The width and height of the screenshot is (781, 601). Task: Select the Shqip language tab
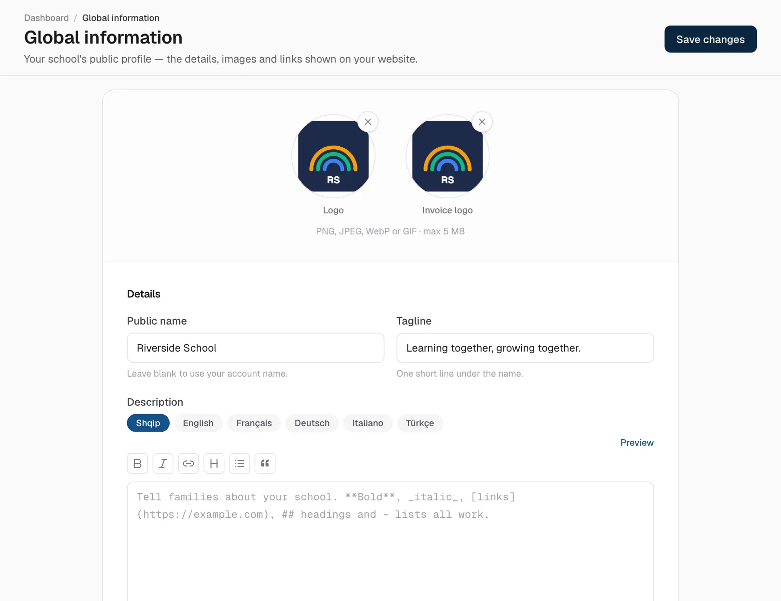[x=148, y=423]
